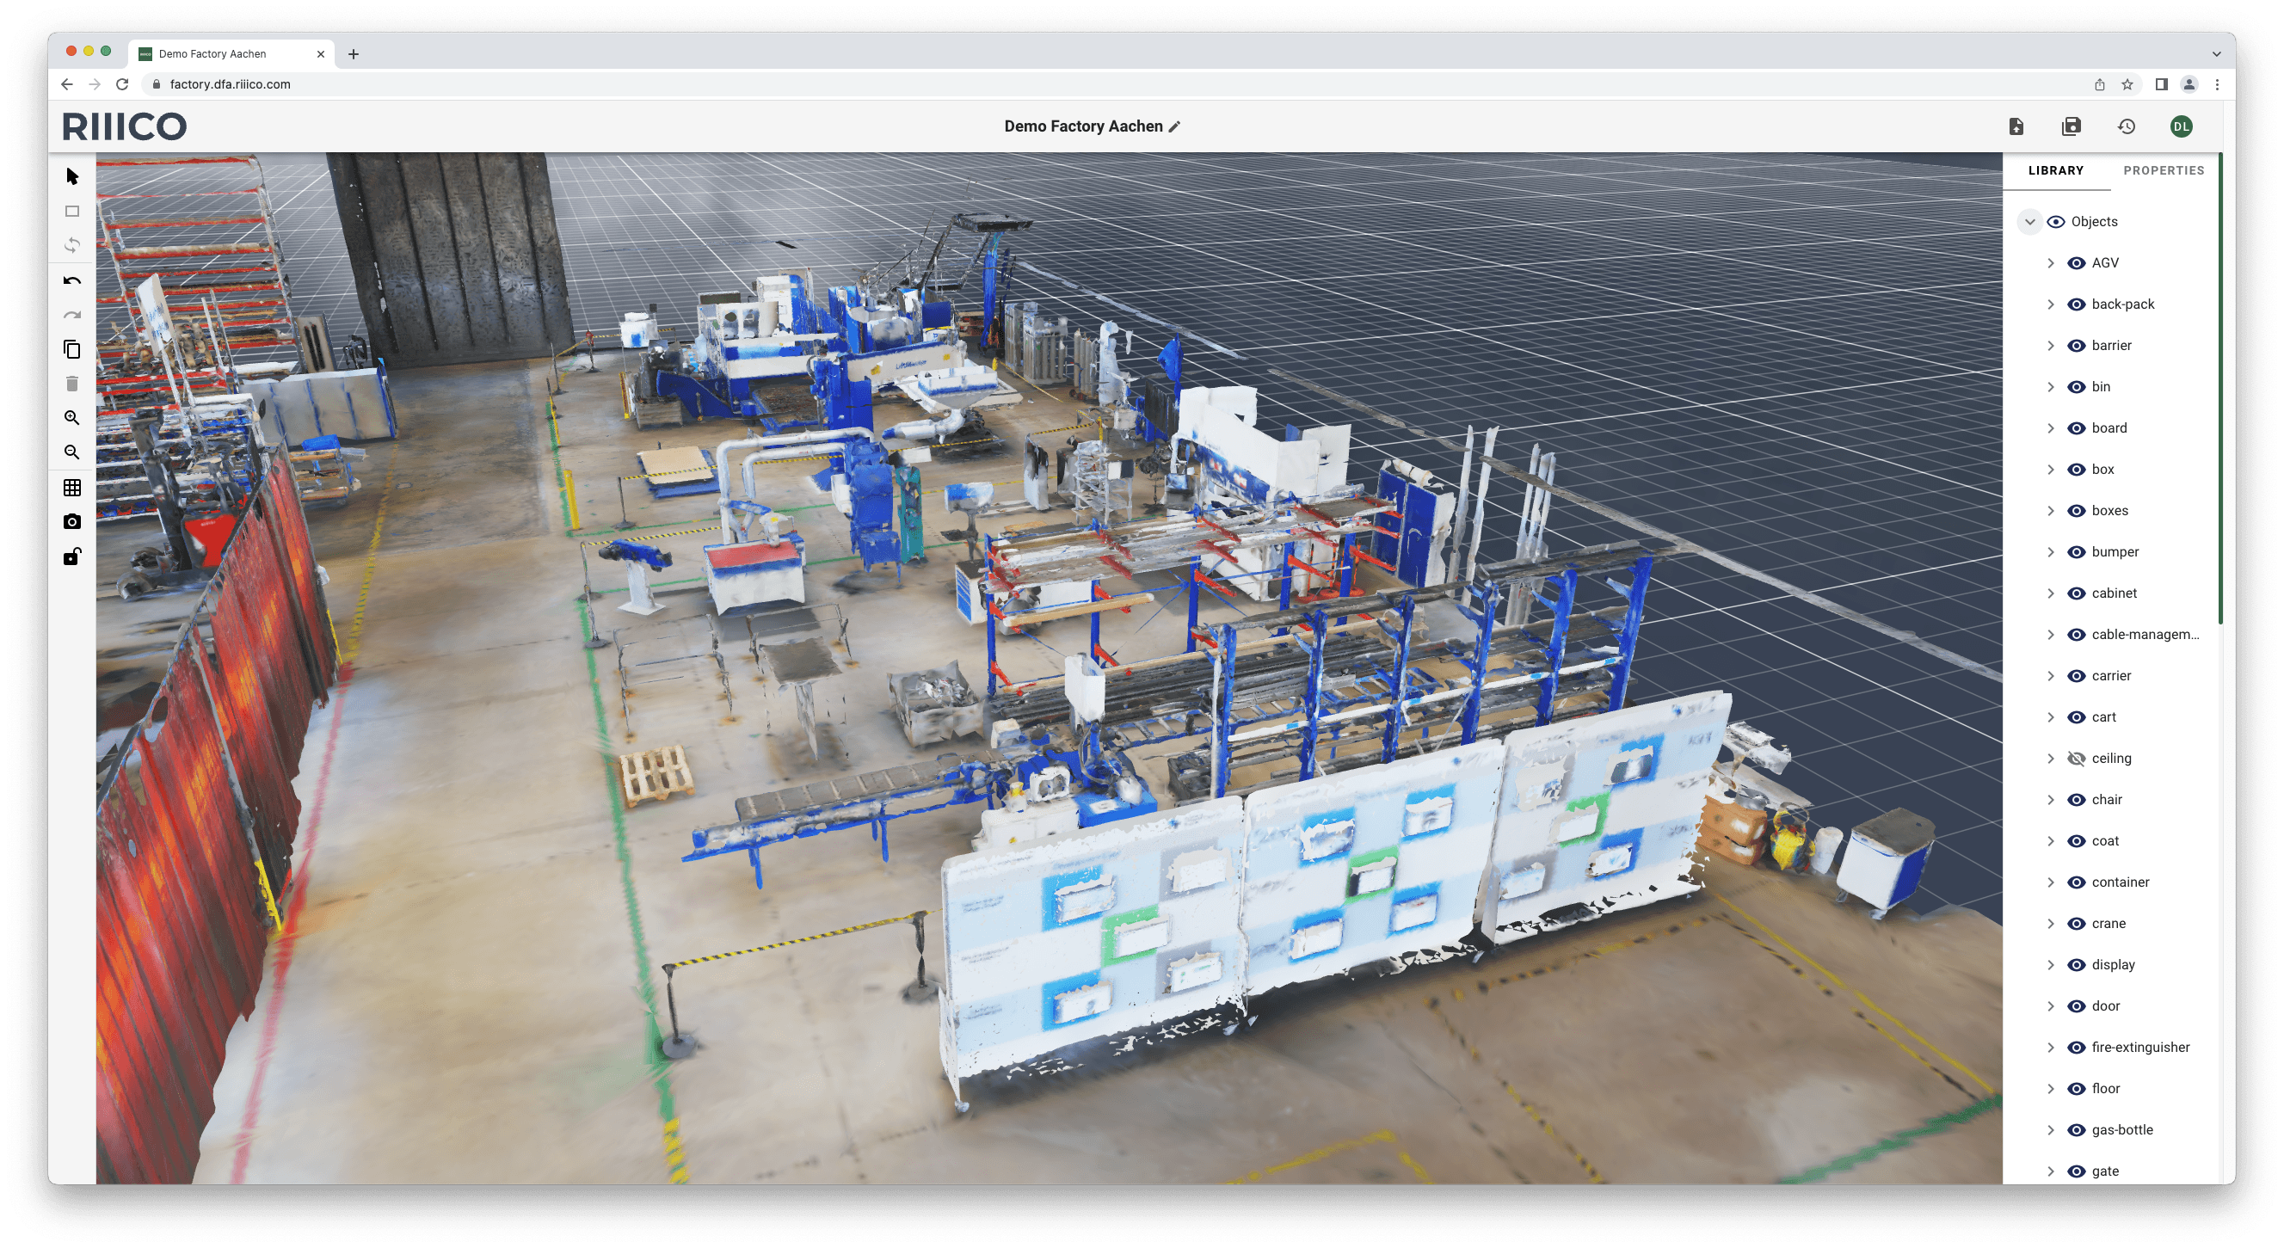The image size is (2284, 1248).
Task: Click the browser address bar URL
Action: tap(231, 84)
